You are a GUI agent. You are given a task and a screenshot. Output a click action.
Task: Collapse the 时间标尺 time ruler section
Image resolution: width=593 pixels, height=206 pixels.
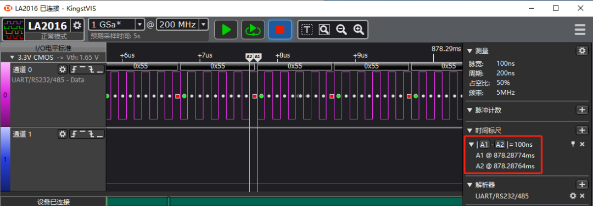point(469,131)
